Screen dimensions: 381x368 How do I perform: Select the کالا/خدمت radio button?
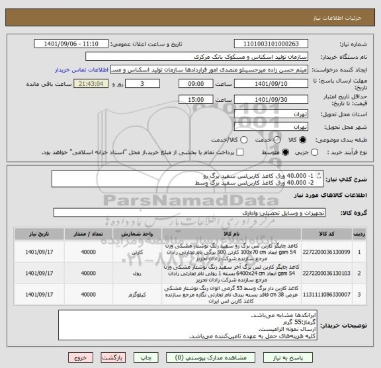click(243, 140)
